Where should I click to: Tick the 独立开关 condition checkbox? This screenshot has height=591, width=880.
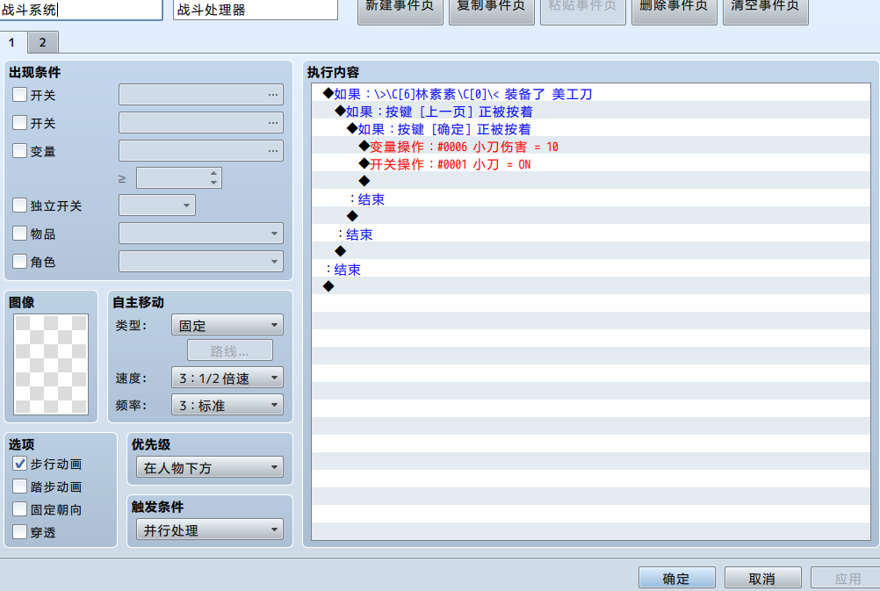pos(19,205)
